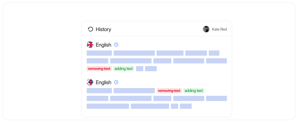Screen dimensions: 298x123
Task: Click the second entry's "adding text" green tag
Action: click(x=194, y=91)
